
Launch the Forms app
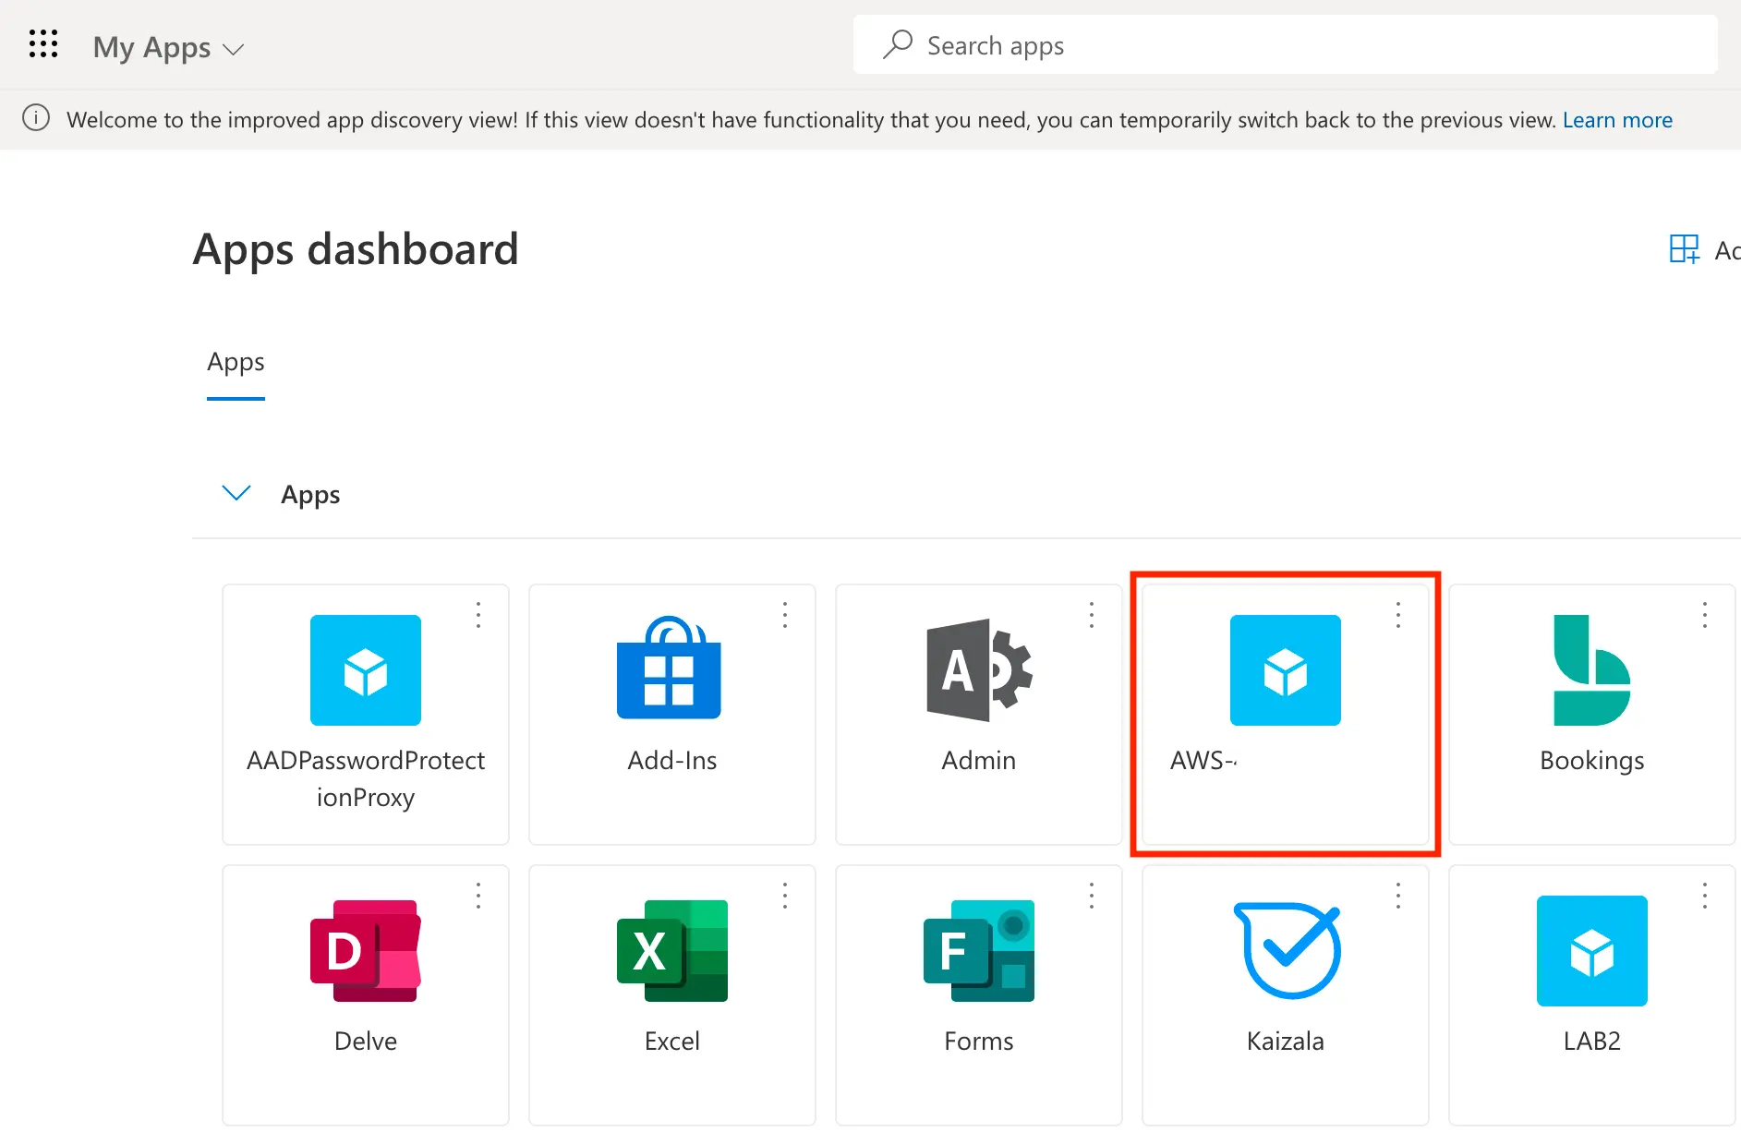(x=978, y=951)
